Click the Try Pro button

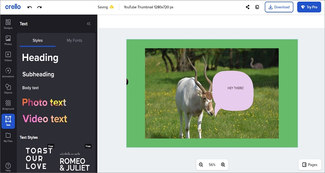(x=309, y=7)
